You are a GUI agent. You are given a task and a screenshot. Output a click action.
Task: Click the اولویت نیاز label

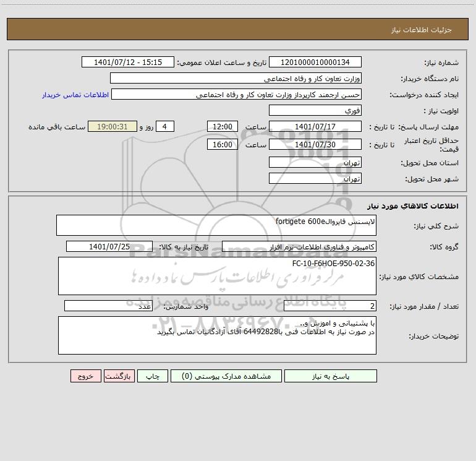[441, 111]
